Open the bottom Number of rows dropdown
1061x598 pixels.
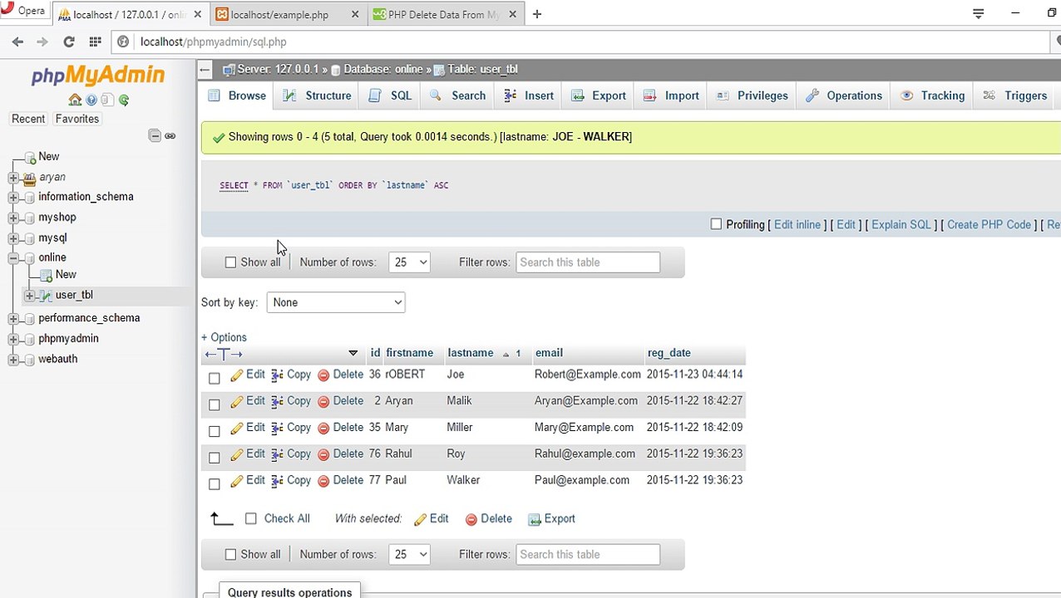(x=410, y=555)
